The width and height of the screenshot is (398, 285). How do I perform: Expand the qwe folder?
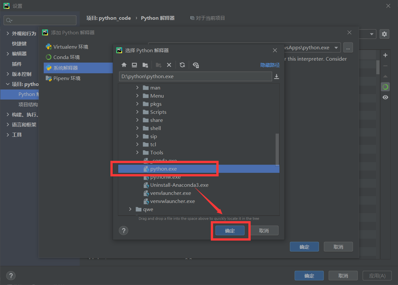tap(130, 209)
